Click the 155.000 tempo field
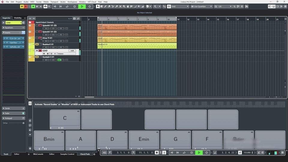The image size is (288, 162). [247, 152]
